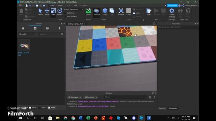Close the testing world 2.rbxl tab
216x121 pixels.
tap(84, 24)
